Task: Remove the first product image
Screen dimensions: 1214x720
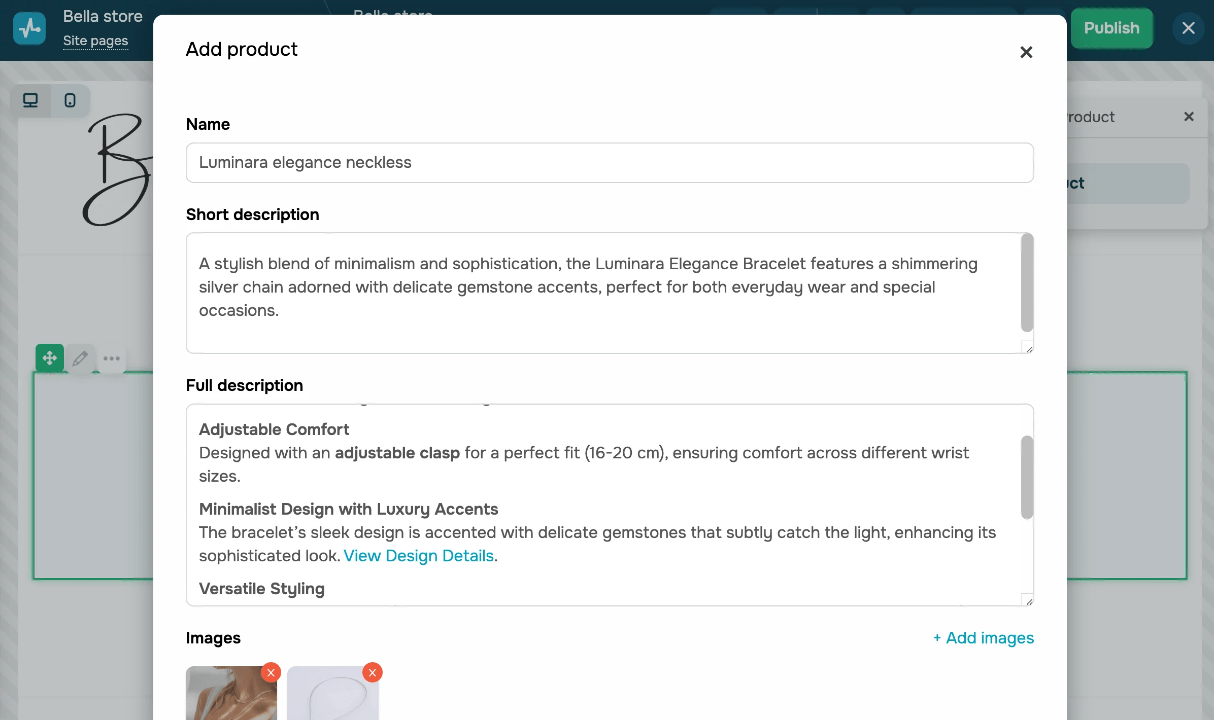Action: pos(271,672)
